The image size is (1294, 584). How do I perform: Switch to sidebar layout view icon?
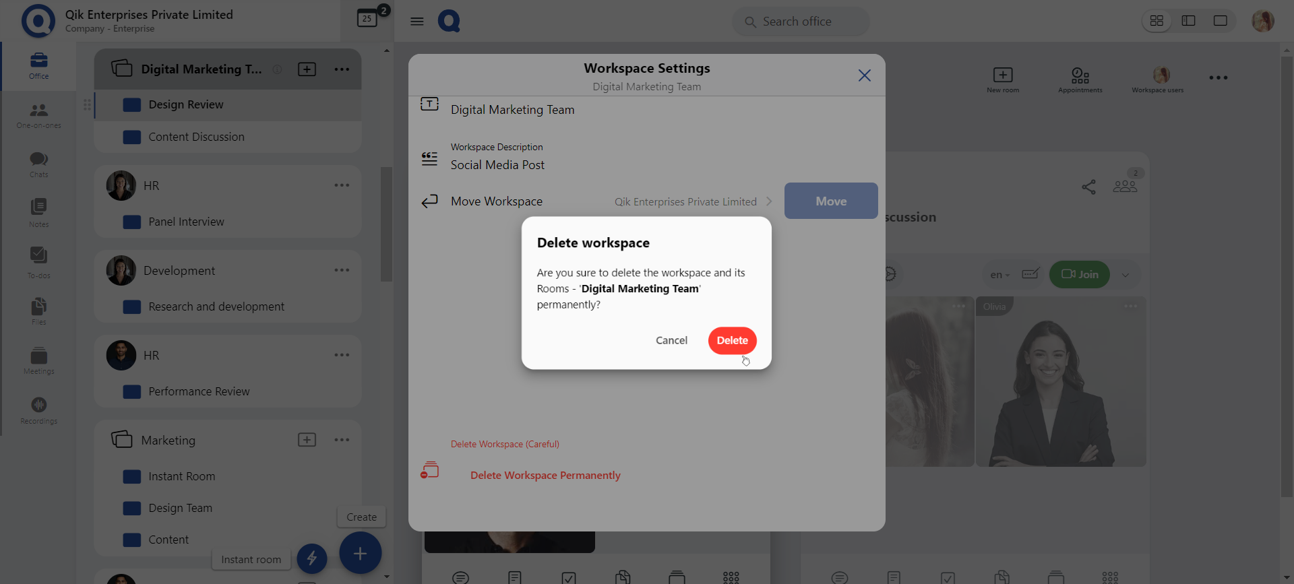(1188, 21)
